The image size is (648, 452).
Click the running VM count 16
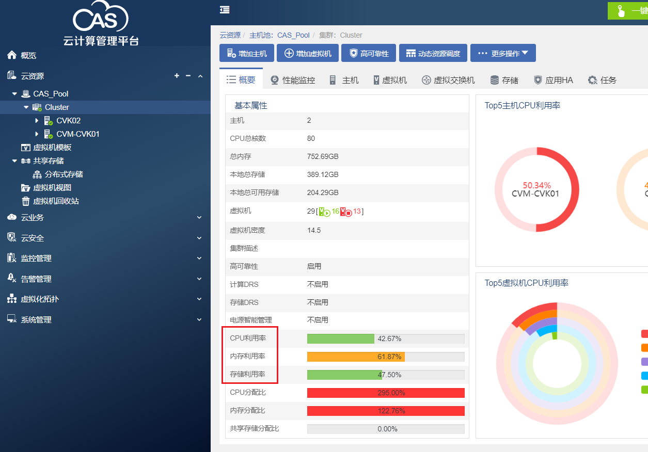(x=336, y=212)
